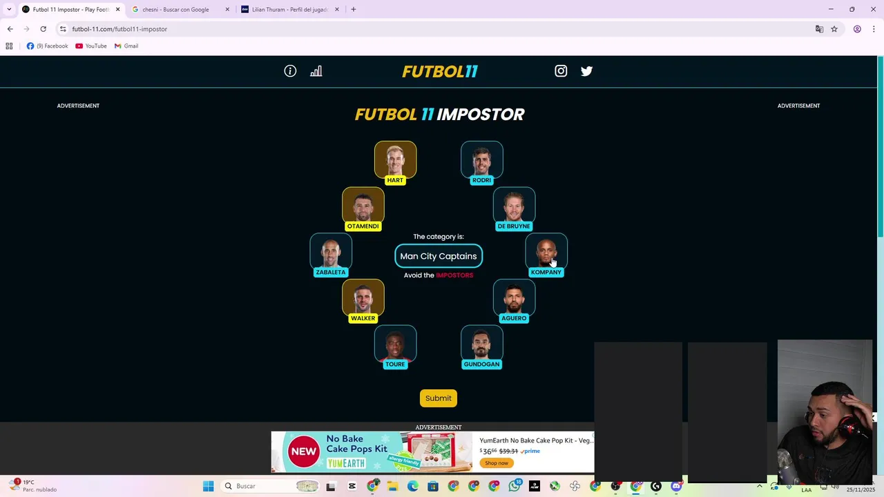The height and width of the screenshot is (497, 884).
Task: Open the statistics bar chart icon
Action: pyautogui.click(x=316, y=71)
